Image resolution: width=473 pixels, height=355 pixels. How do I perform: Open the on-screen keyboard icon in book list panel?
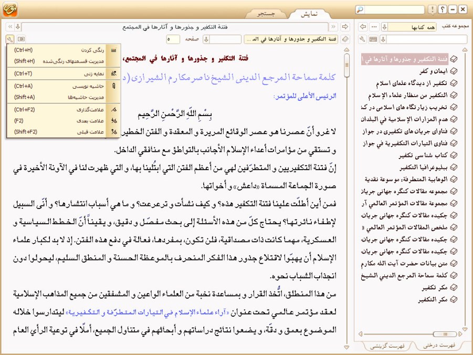(x=373, y=39)
